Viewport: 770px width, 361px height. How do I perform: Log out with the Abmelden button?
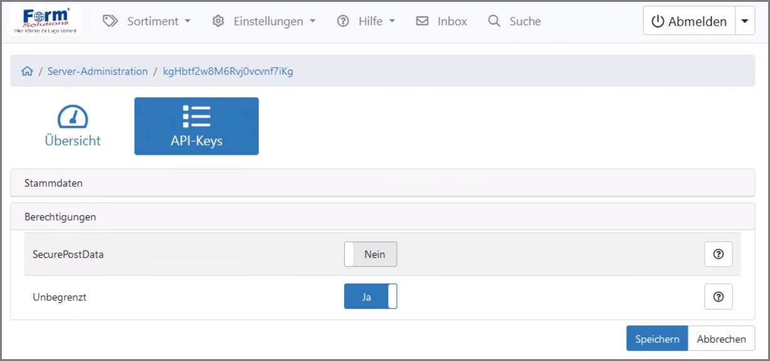pos(689,21)
